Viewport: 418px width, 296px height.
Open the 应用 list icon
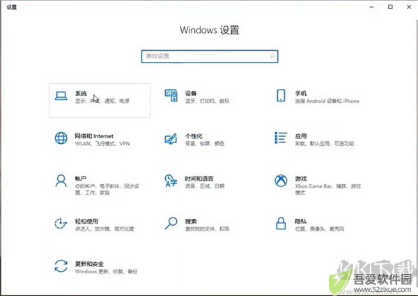[x=281, y=138]
